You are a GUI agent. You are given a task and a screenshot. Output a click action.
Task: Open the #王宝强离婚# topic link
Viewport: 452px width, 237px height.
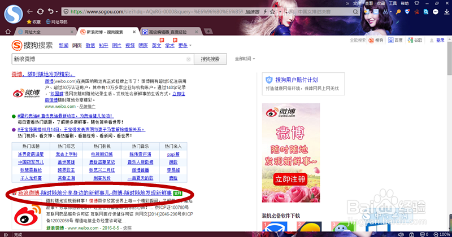(81, 130)
